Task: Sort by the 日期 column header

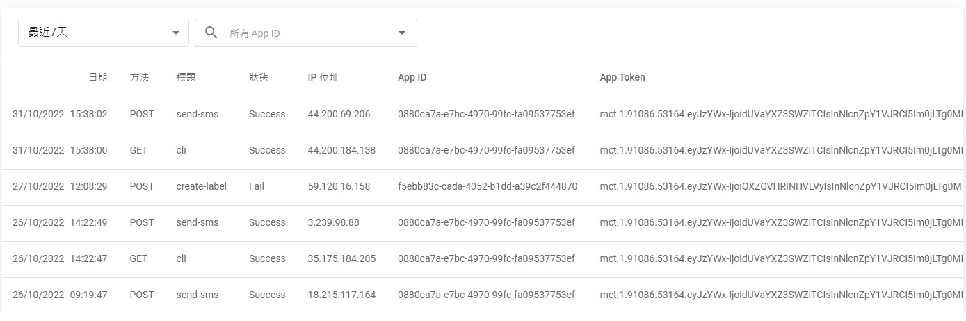Action: [97, 78]
